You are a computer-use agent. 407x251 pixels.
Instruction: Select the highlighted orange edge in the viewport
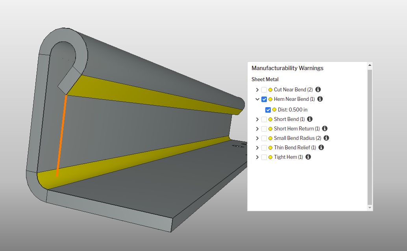pyautogui.click(x=62, y=136)
